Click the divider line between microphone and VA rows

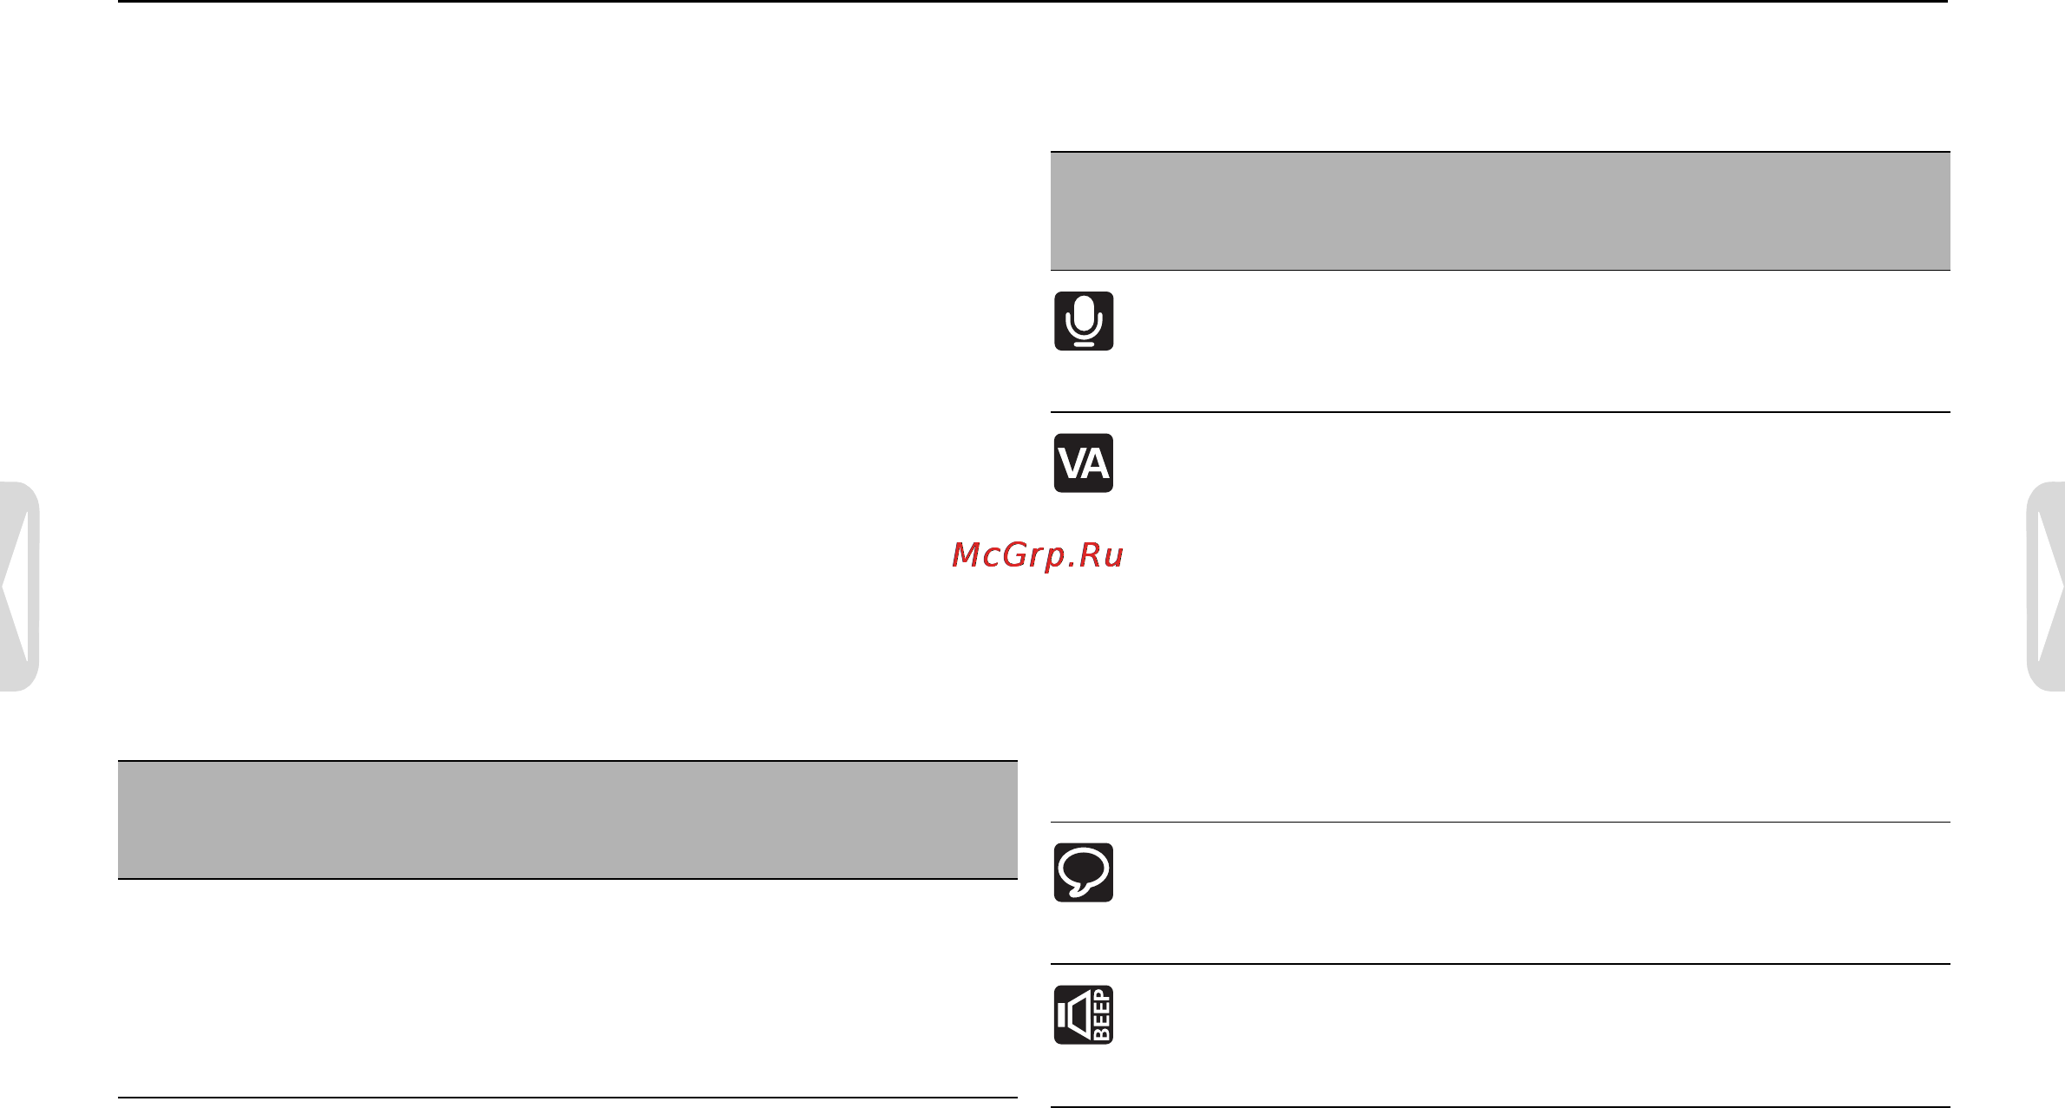coord(1500,412)
